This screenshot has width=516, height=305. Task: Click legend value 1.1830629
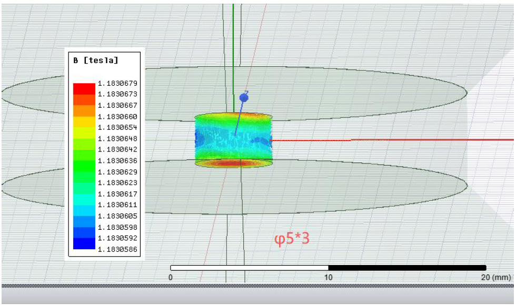pos(117,171)
